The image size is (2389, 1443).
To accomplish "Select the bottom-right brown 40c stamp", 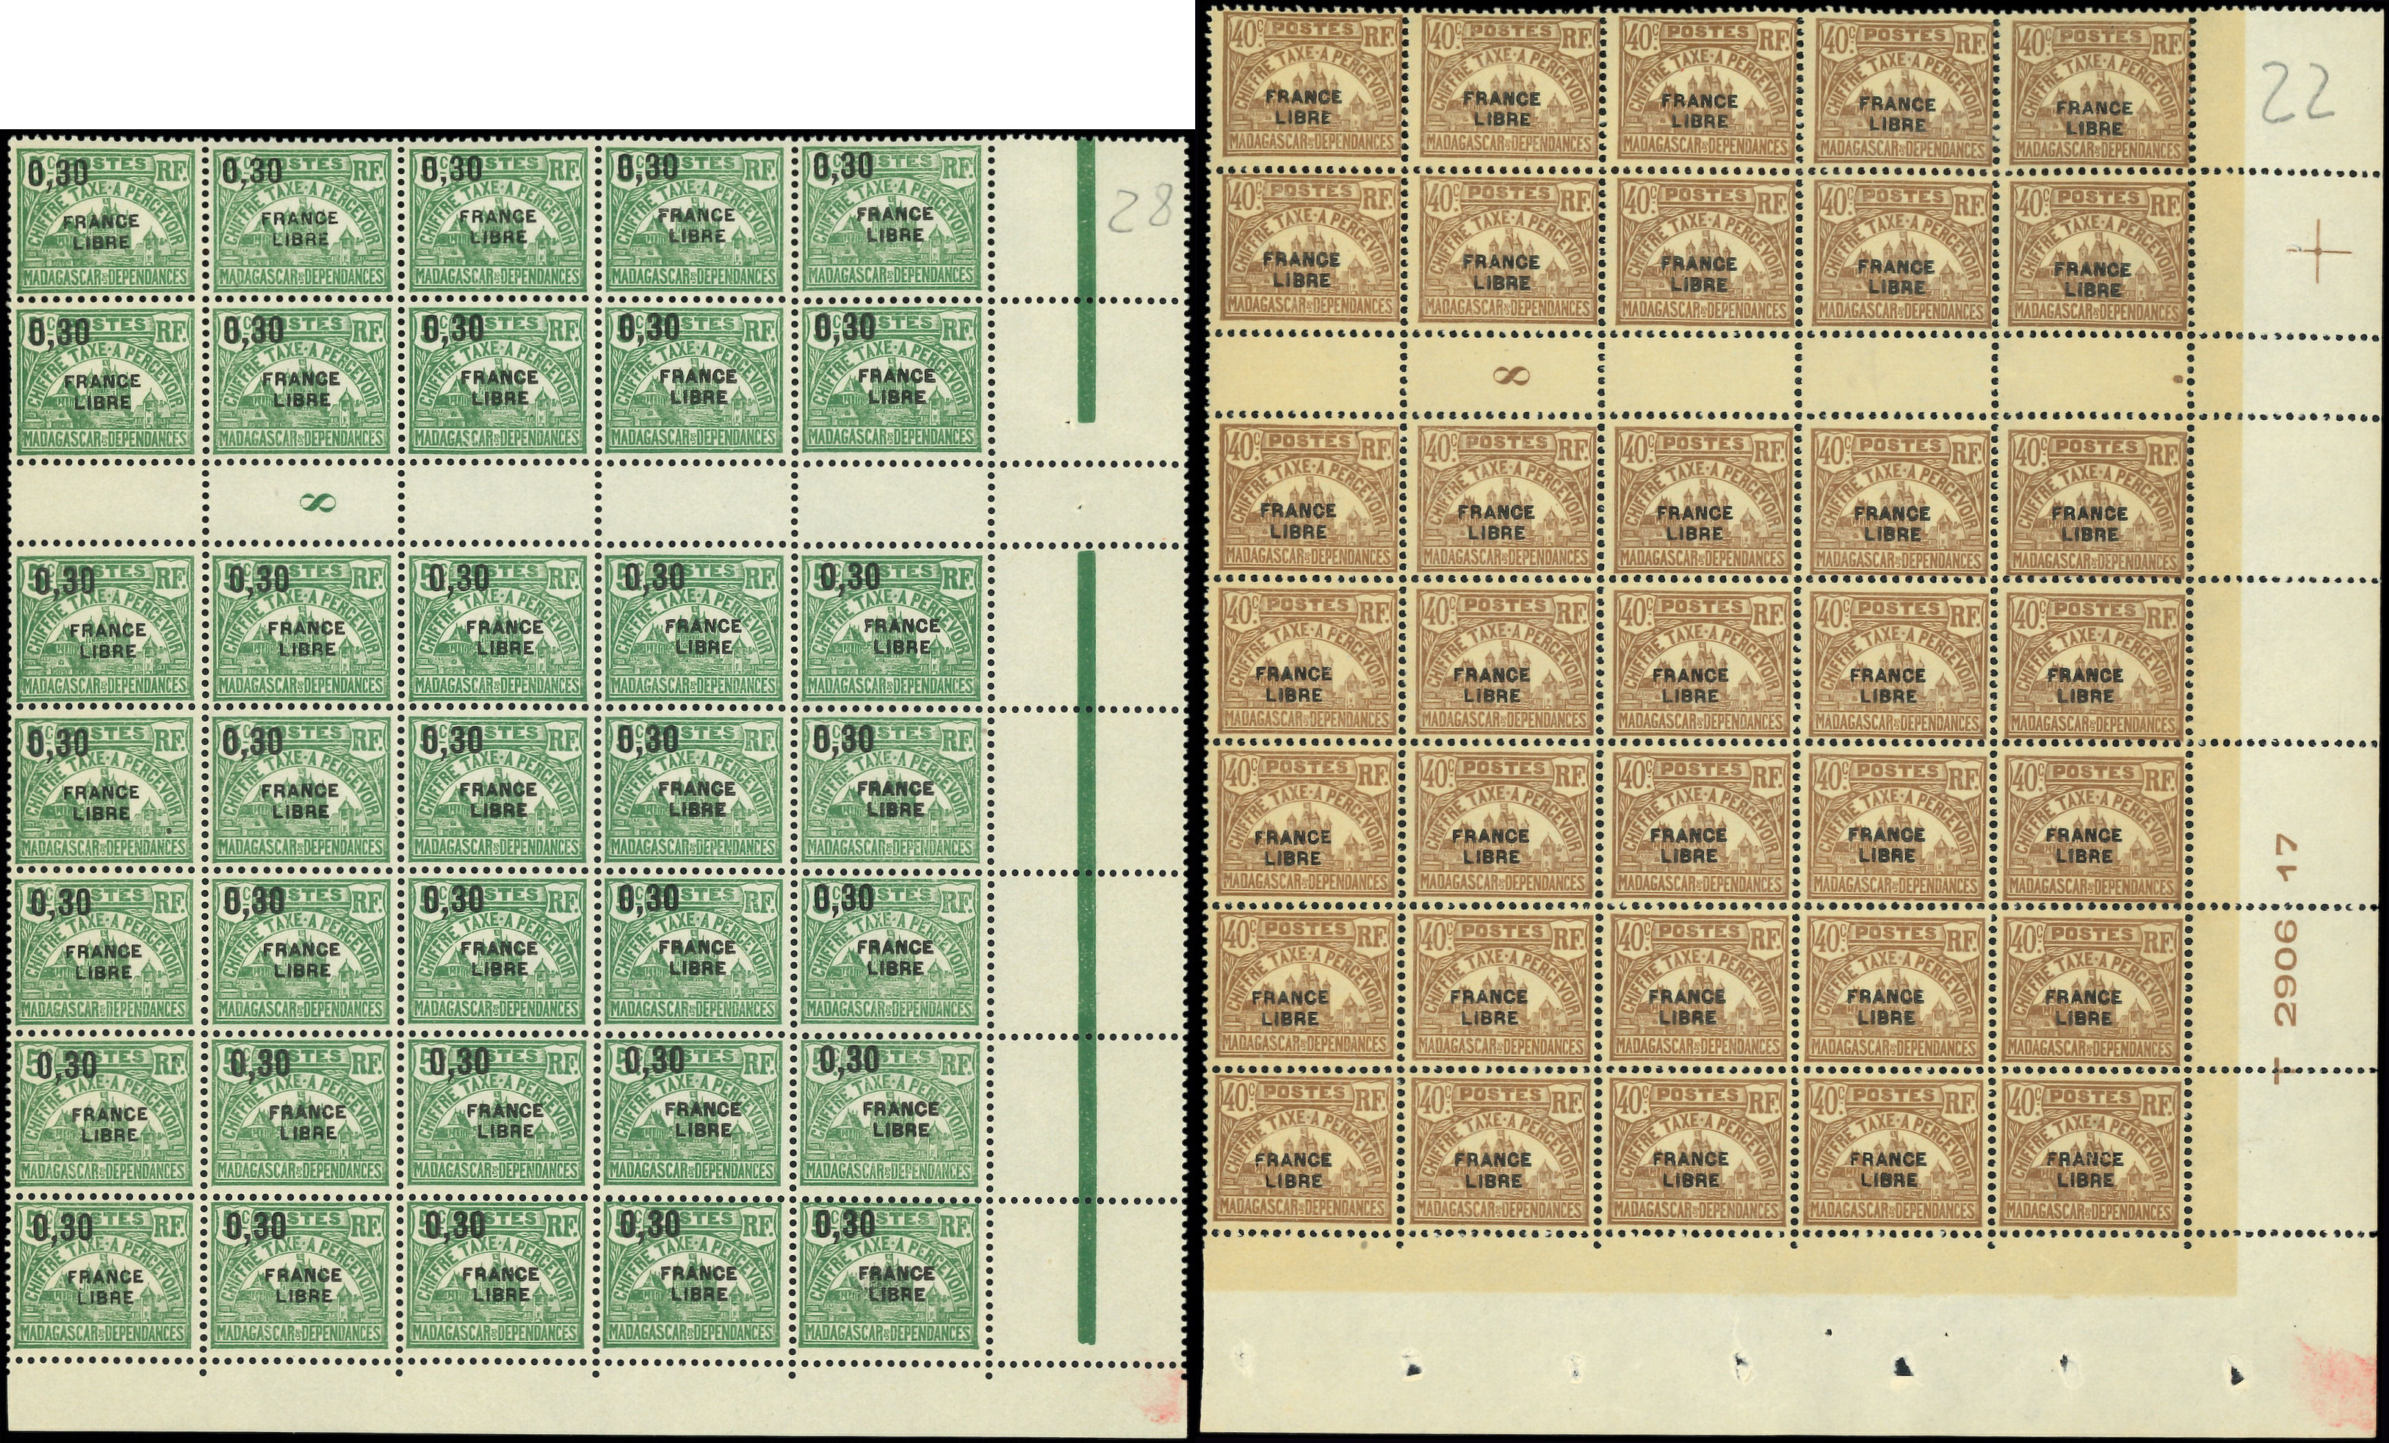I will [x=2090, y=1153].
